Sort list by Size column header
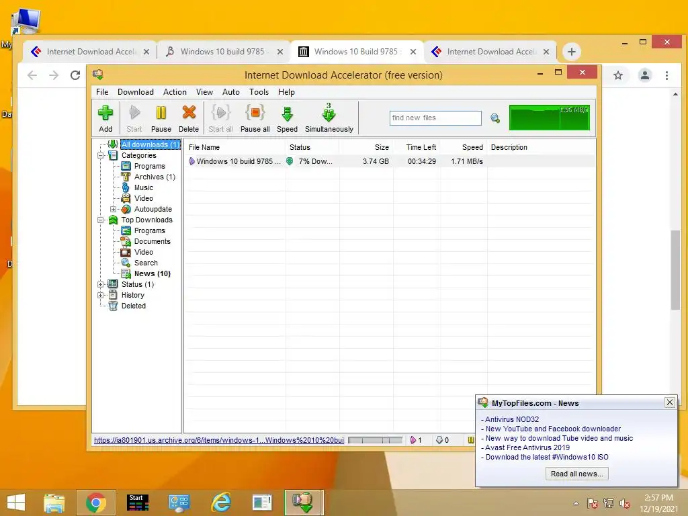The height and width of the screenshot is (516, 688). (x=366, y=147)
